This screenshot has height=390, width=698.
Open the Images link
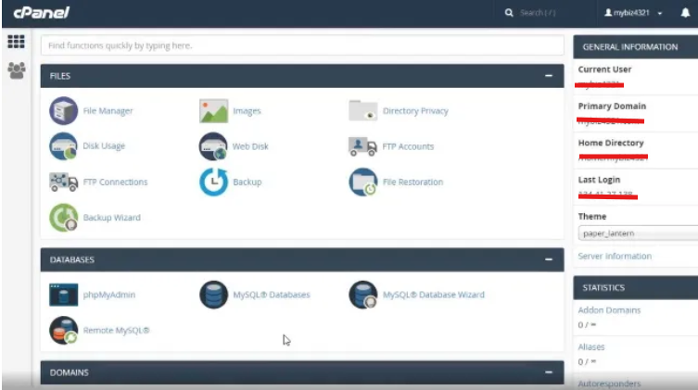click(x=247, y=111)
